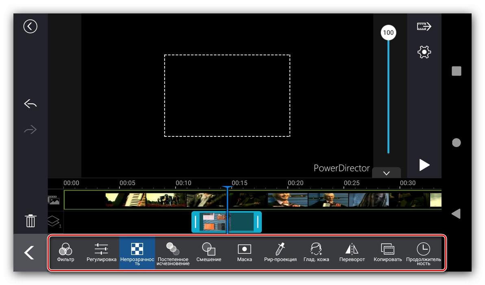Open the Смешение blending tool
The height and width of the screenshot is (285, 485).
coord(209,252)
